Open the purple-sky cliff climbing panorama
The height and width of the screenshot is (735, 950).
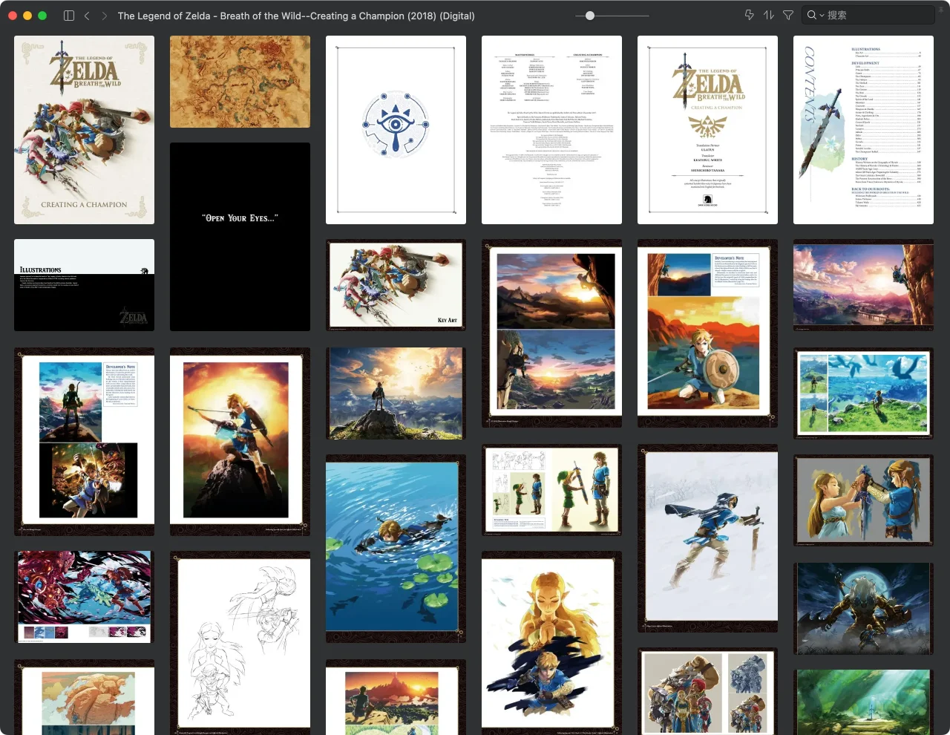pos(864,285)
